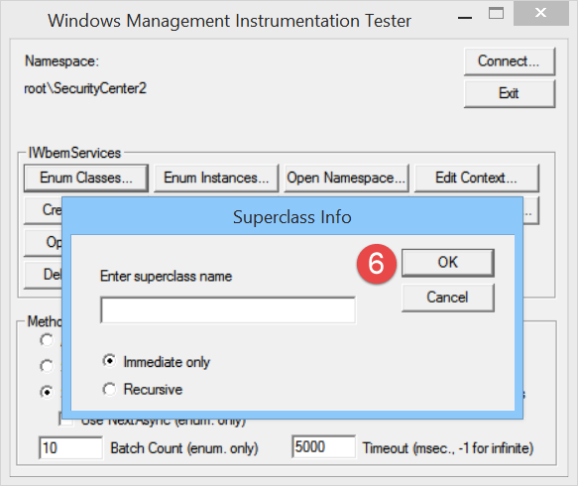
Task: Select the second Method radio button
Action: pos(47,366)
